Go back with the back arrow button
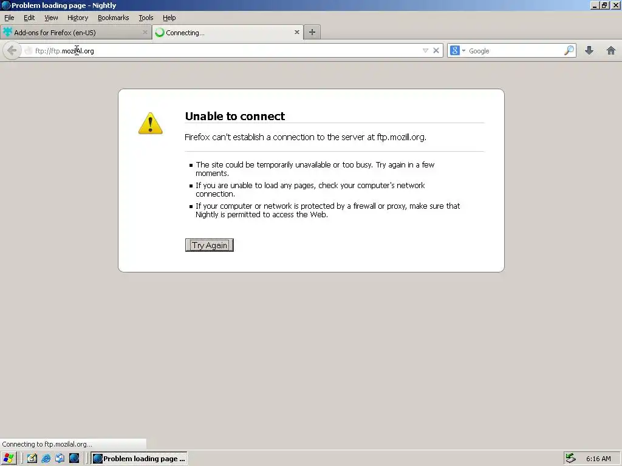Screen dimensions: 622x466 [x=12, y=51]
